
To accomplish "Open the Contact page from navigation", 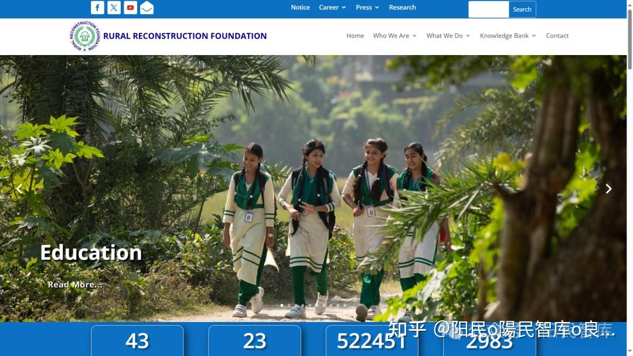I will pos(557,36).
